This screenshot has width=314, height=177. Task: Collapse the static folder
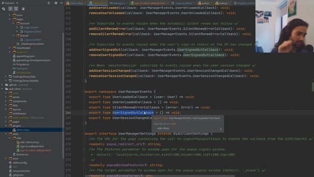(5, 134)
